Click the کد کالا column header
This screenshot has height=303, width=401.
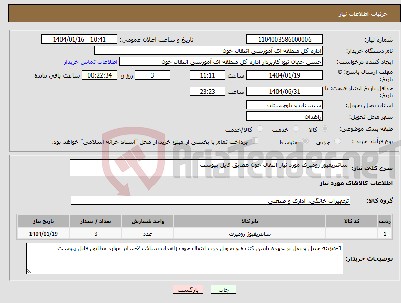click(352, 221)
